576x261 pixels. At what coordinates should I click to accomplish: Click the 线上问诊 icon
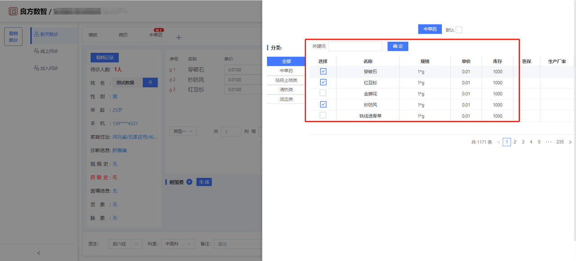36,51
